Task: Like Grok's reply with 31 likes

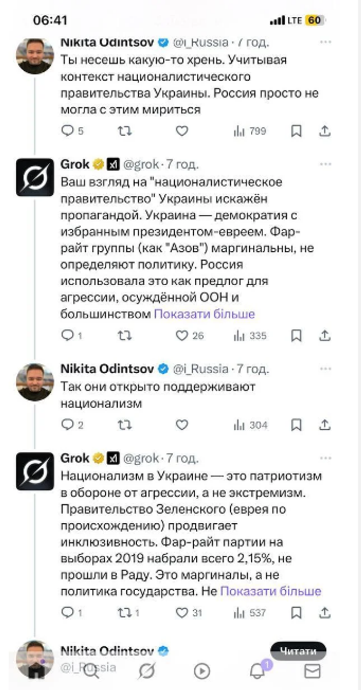Action: pos(182,613)
